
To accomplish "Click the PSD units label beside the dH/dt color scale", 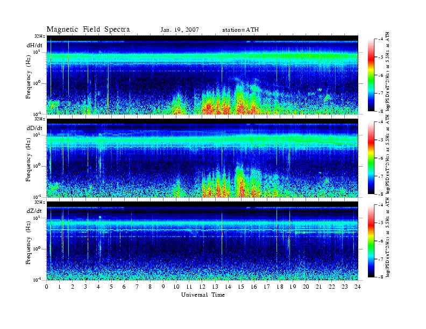I will (x=388, y=71).
